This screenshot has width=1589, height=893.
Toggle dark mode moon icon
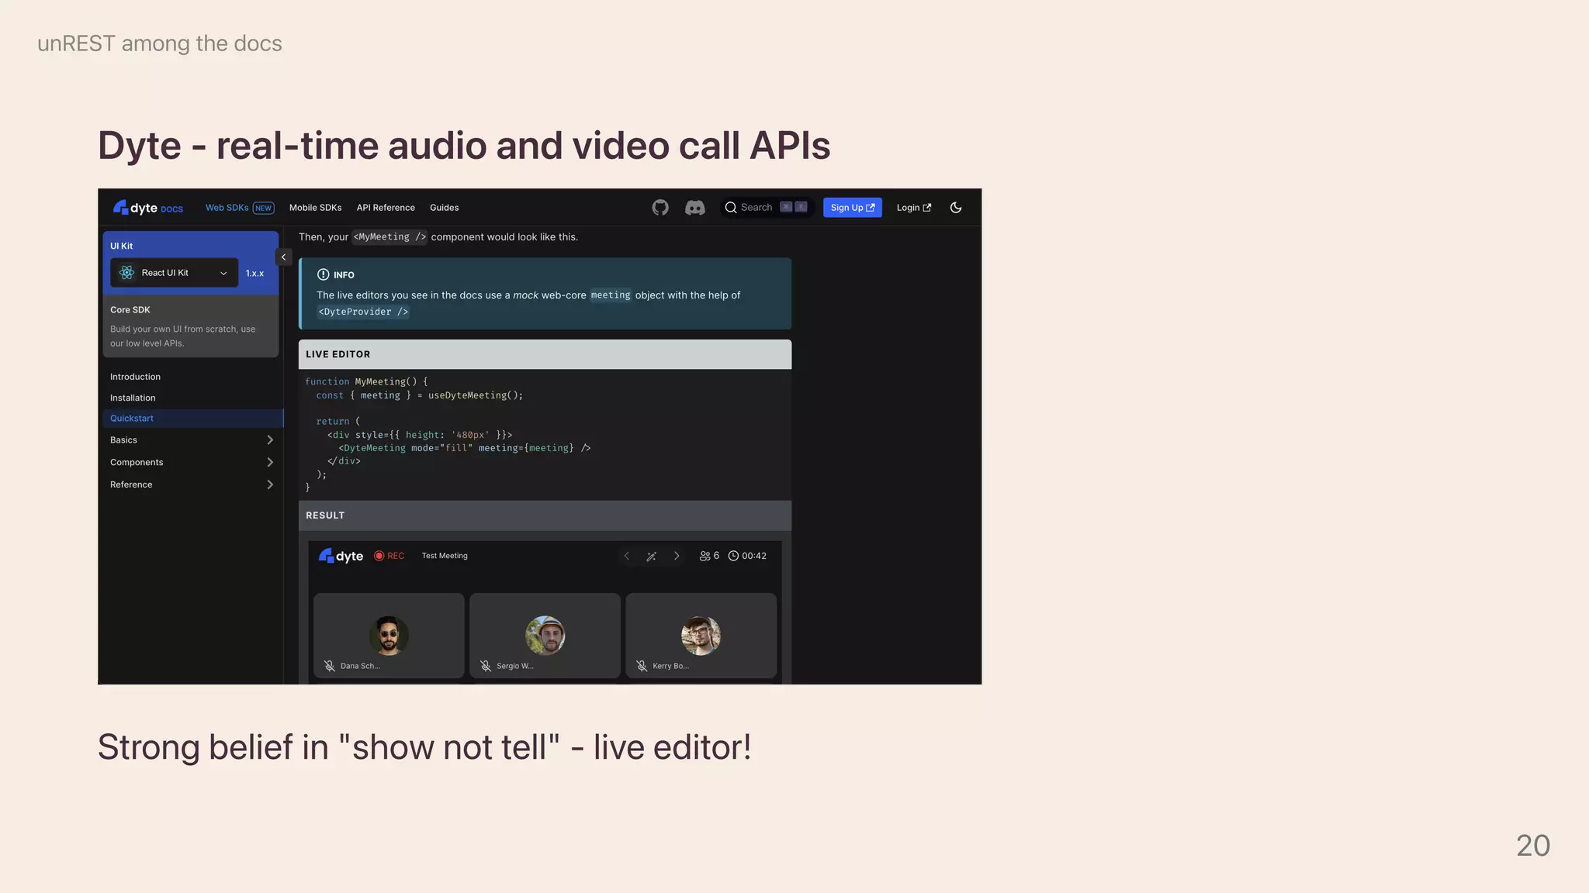point(956,208)
